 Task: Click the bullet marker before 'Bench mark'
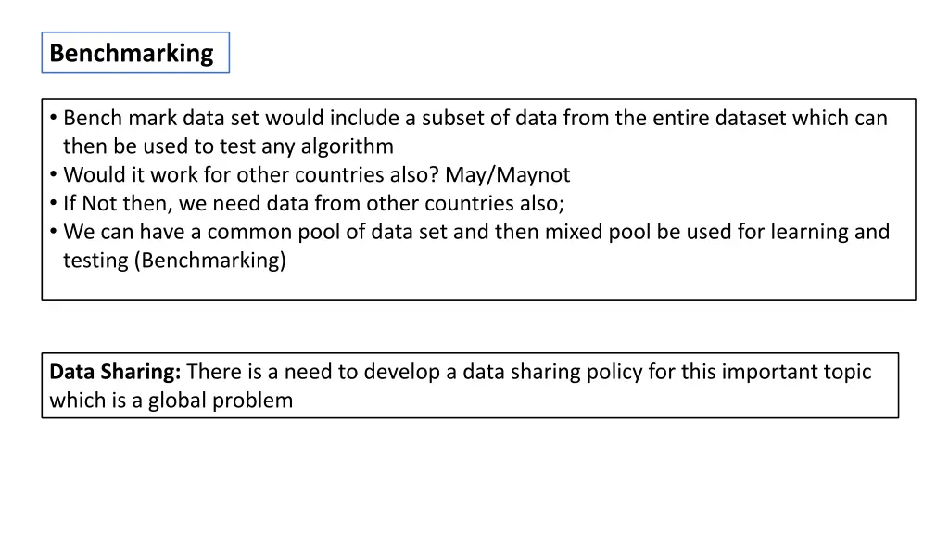[x=53, y=118]
